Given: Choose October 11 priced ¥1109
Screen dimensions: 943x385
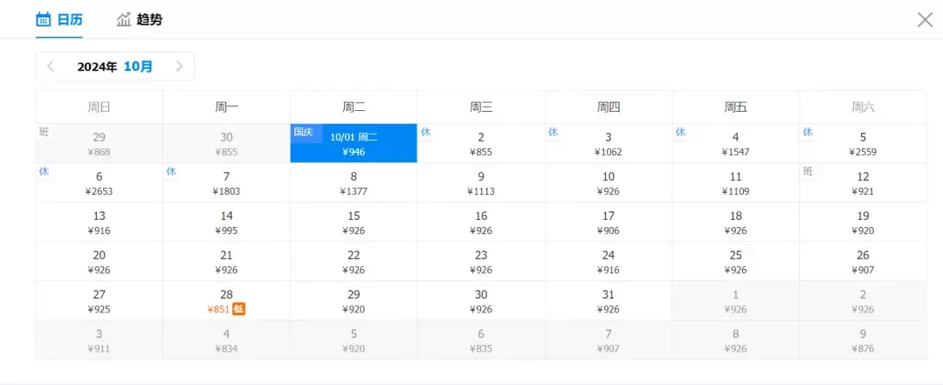Looking at the screenshot, I should click(735, 182).
